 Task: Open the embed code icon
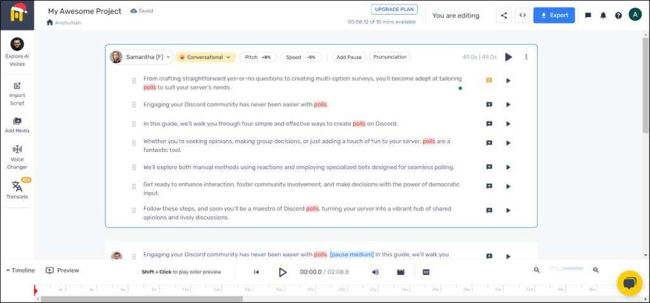coord(522,15)
